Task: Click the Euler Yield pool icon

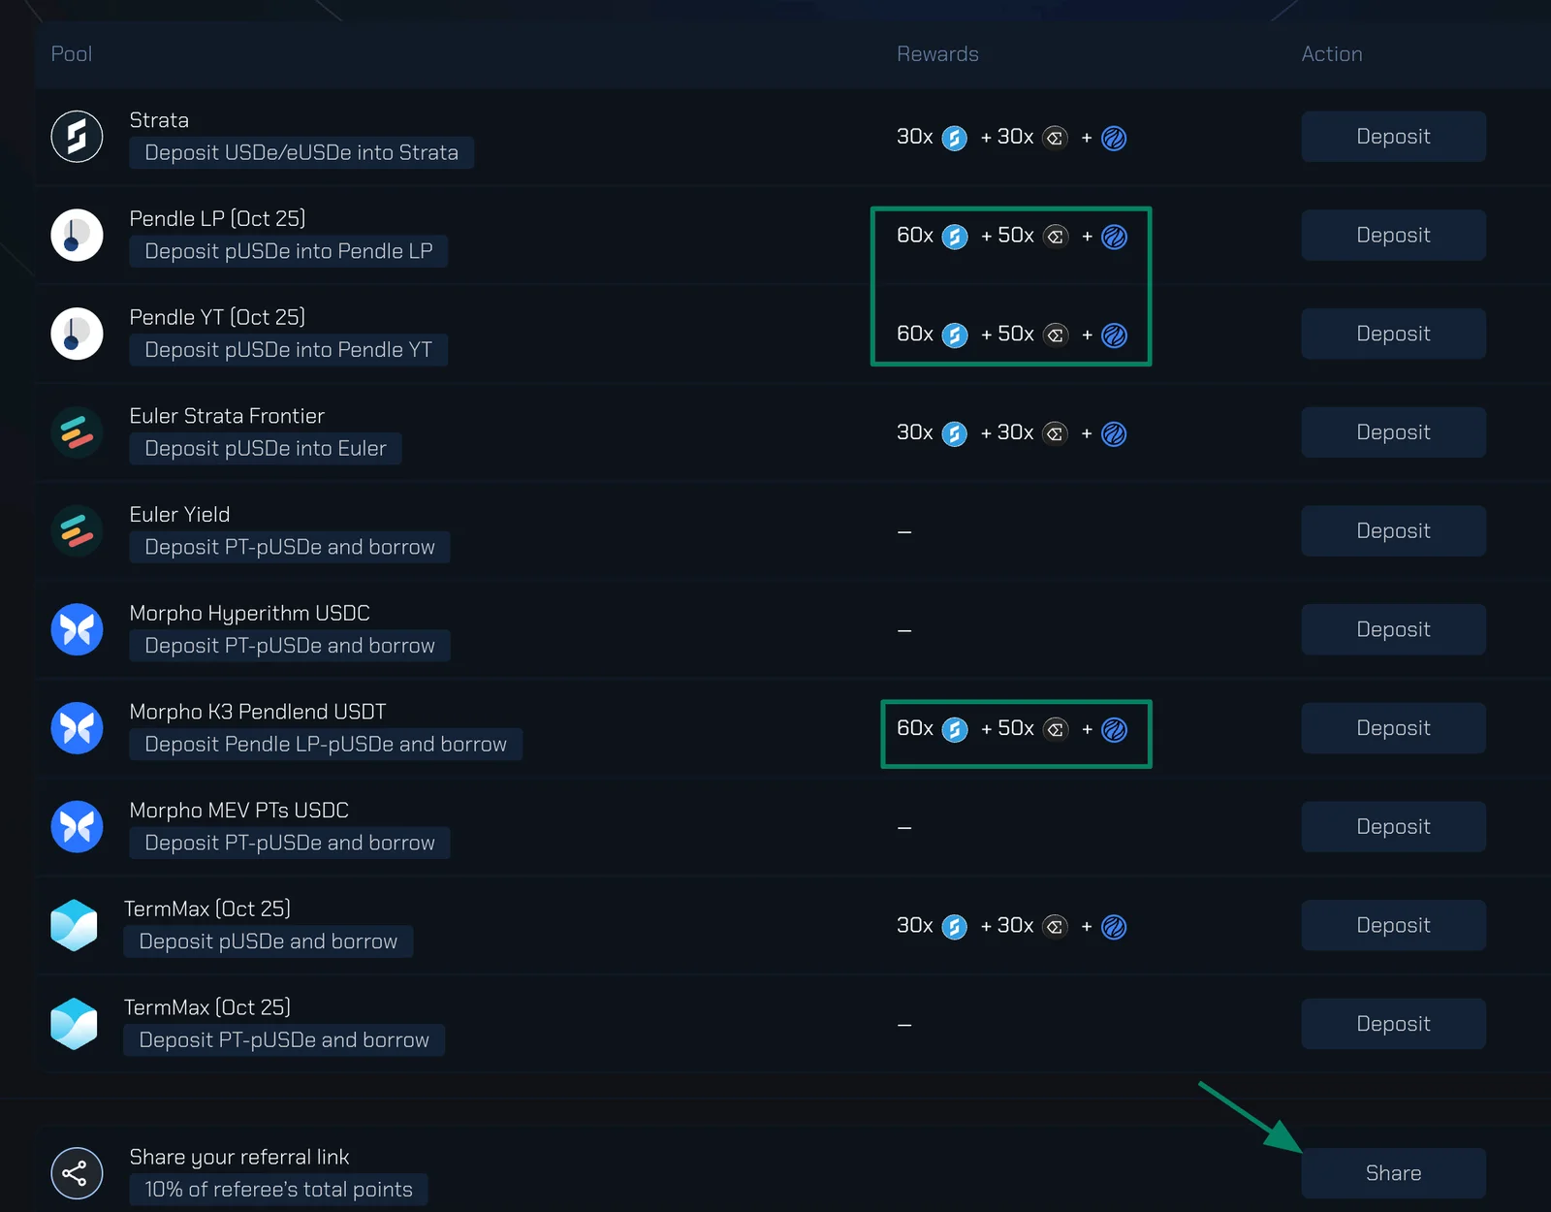Action: tap(77, 530)
